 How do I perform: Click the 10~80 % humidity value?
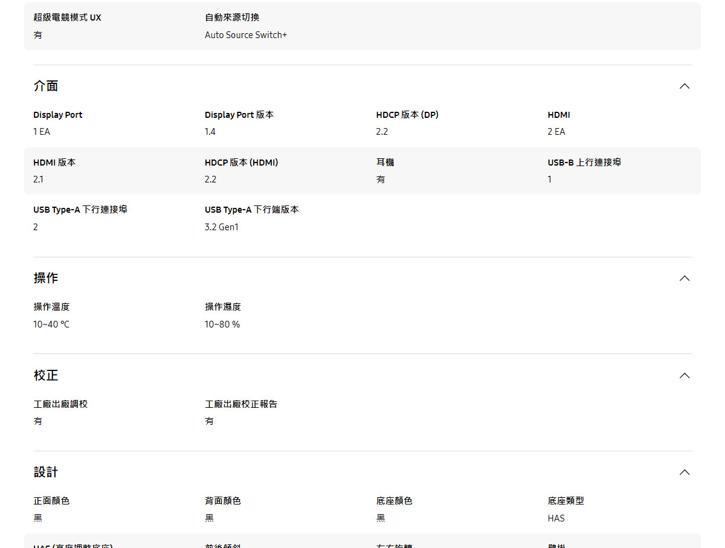(222, 324)
